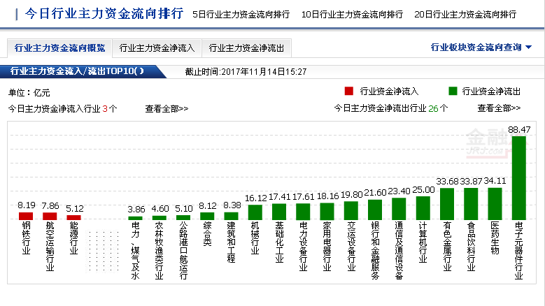Click the 电力、煤气及水 axis label

[135, 251]
